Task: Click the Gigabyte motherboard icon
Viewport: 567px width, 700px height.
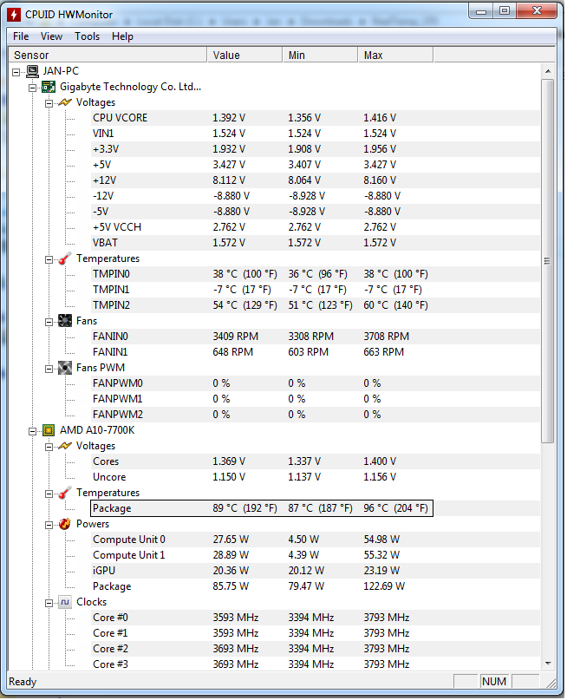Action: click(49, 87)
